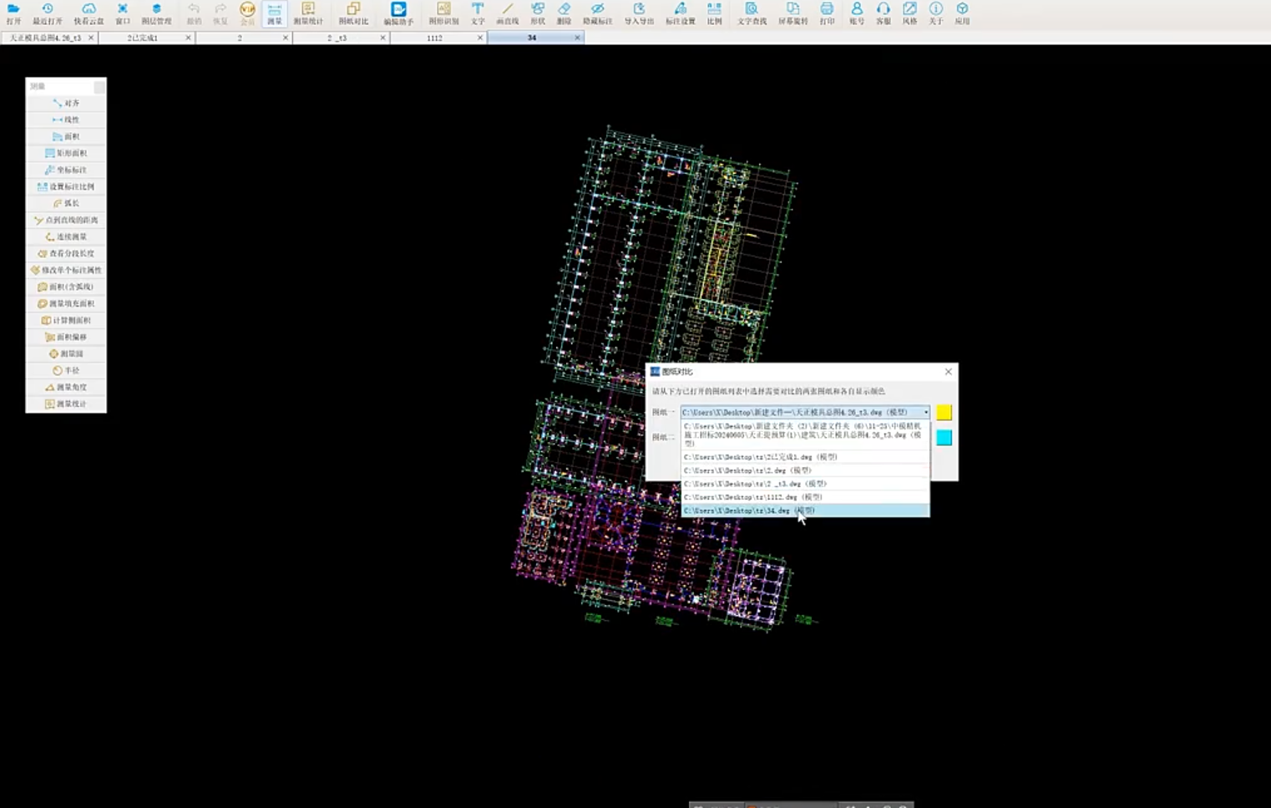Open the VIP 会员 membership icon
This screenshot has width=1271, height=808.
pyautogui.click(x=247, y=13)
